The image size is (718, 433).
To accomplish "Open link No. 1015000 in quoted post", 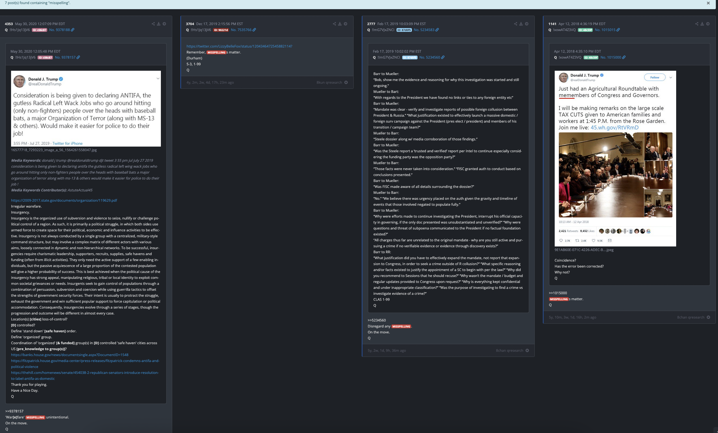I will (x=613, y=57).
